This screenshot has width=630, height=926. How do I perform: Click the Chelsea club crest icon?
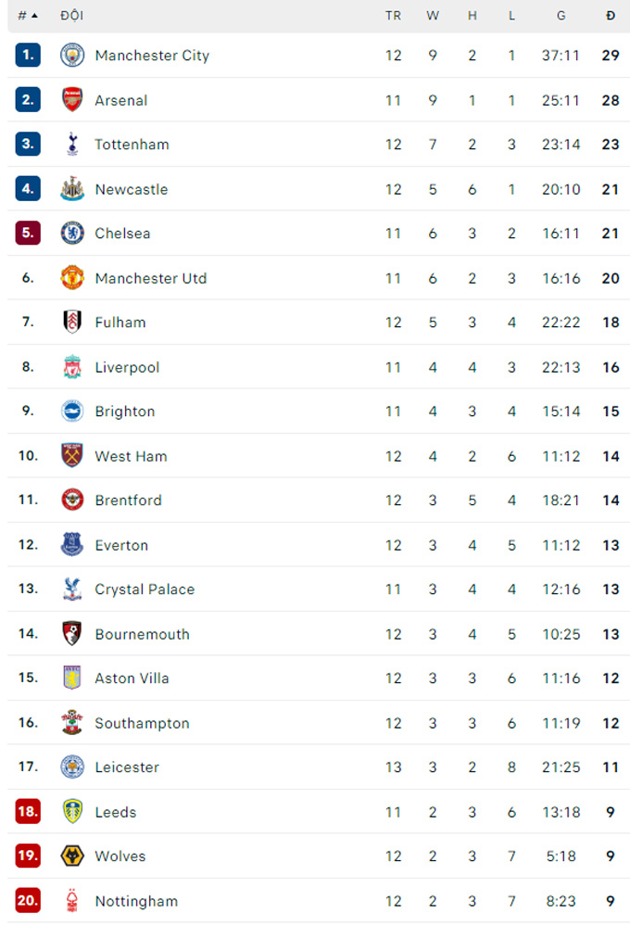[x=72, y=234]
